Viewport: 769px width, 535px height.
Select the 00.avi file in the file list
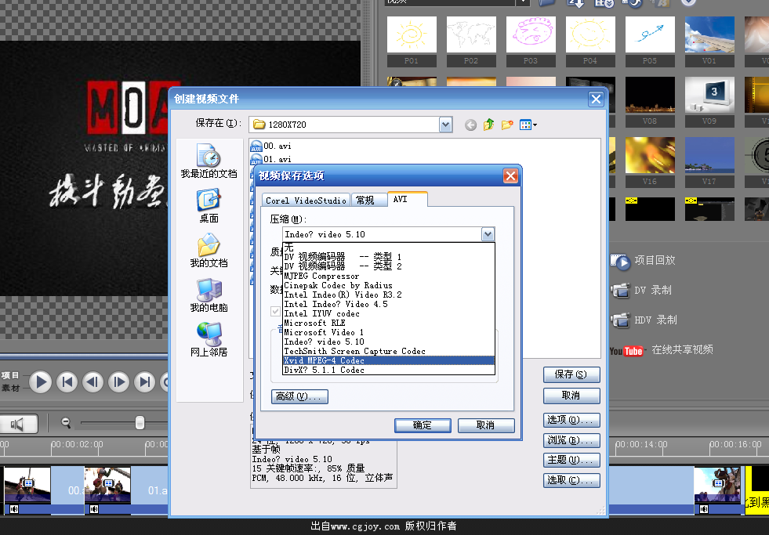[x=271, y=146]
